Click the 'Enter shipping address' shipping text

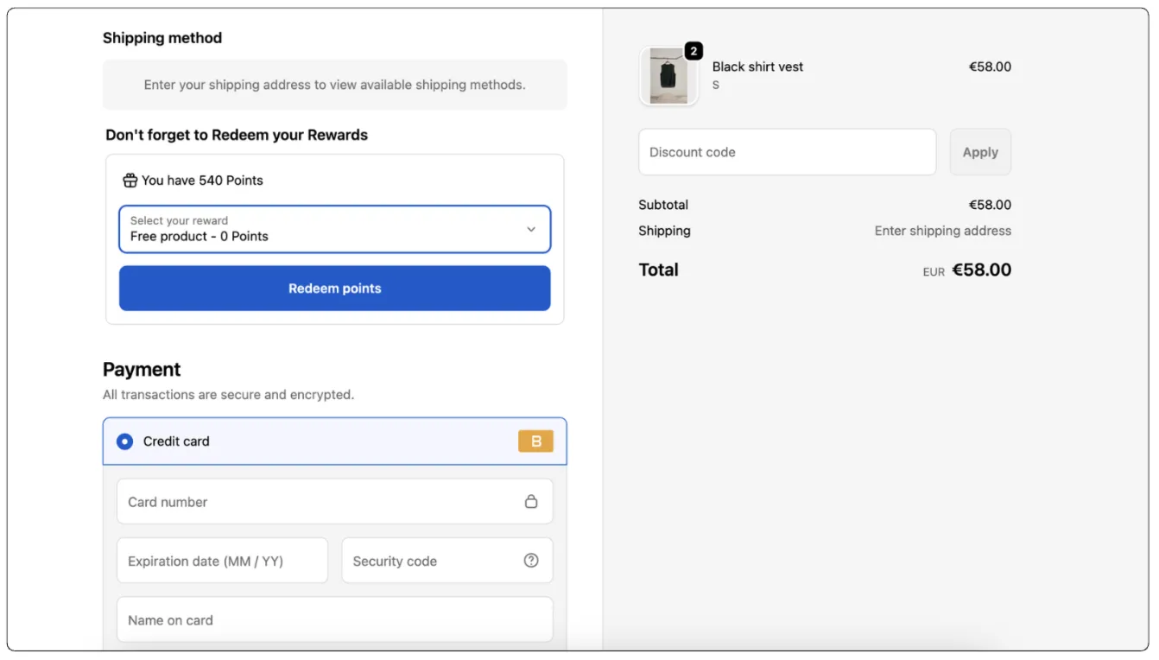pyautogui.click(x=942, y=231)
